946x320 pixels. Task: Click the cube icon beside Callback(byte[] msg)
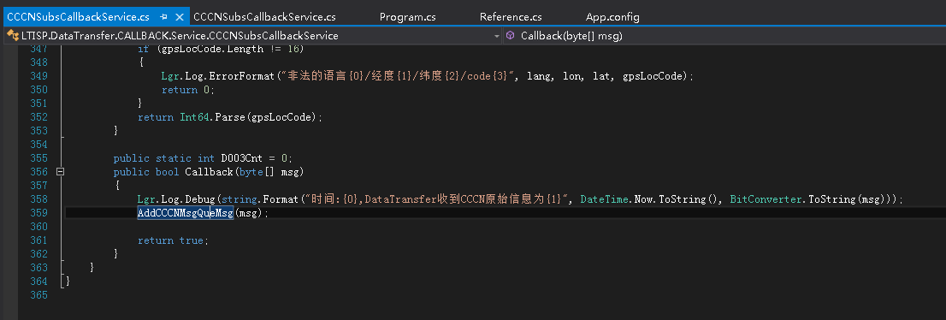coord(510,36)
